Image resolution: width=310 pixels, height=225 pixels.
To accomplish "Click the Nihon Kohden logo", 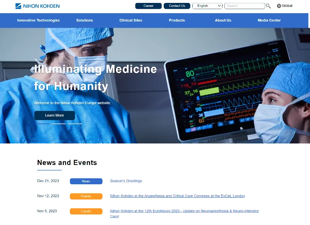I will pos(38,6).
